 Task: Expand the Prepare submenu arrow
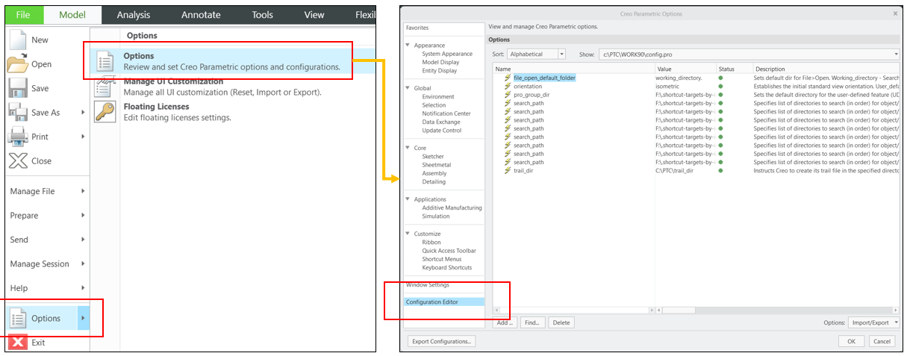point(83,216)
